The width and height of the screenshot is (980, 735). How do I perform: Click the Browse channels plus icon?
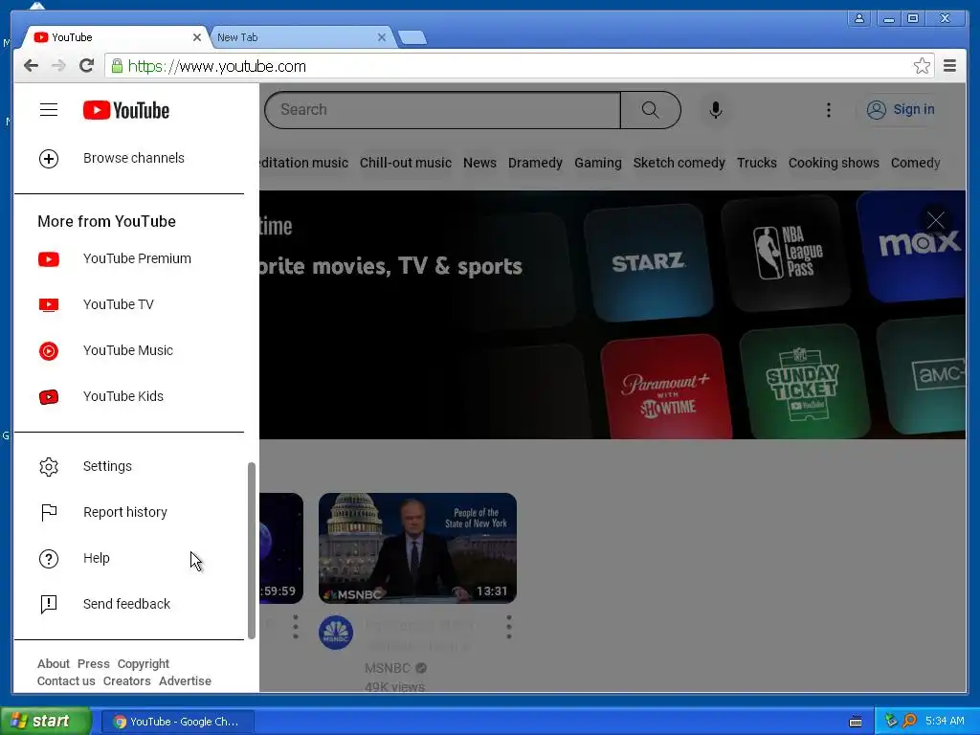pos(49,159)
